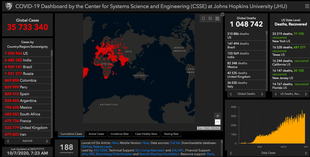Switch to Incidence Rate tab
This screenshot has height=157, width=310.
[x=120, y=134]
